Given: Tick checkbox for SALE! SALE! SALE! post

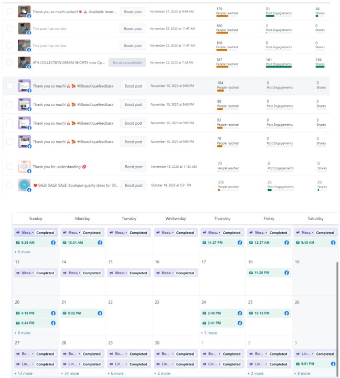Looking at the screenshot, I should coord(9,185).
